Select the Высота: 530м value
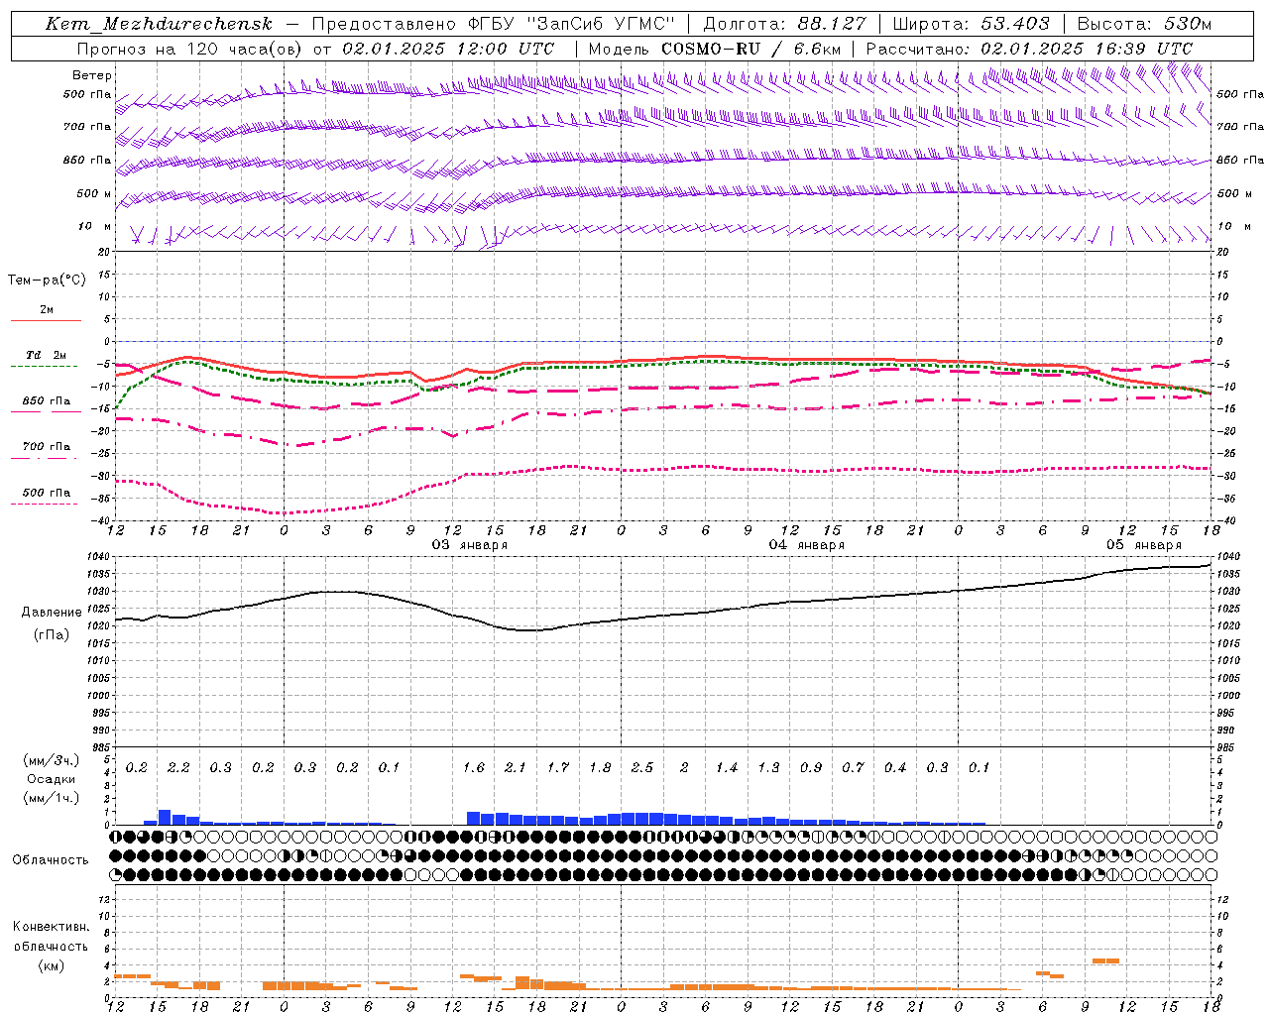This screenshot has width=1269, height=1015. click(x=1144, y=24)
